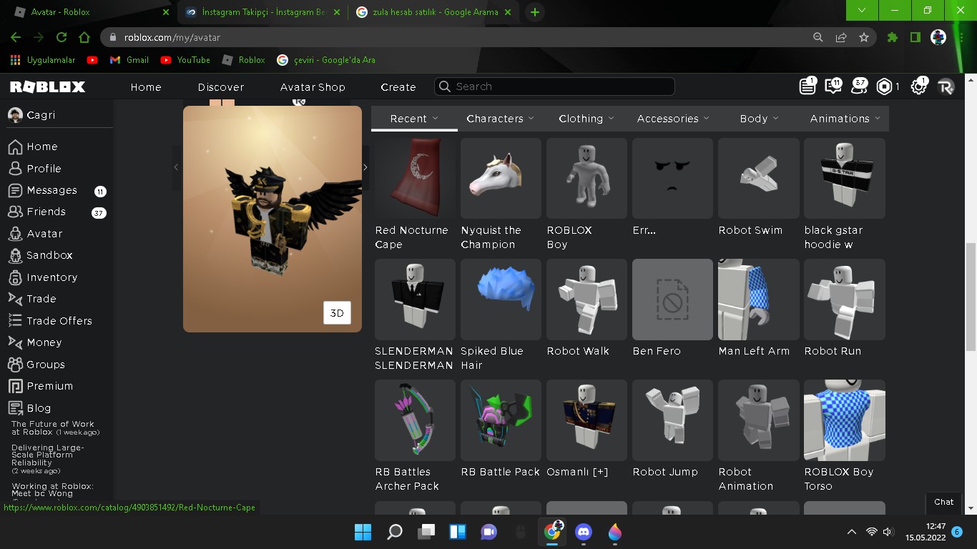Open Sandbox in the sidebar
Screen dimensions: 977x549
click(49, 255)
